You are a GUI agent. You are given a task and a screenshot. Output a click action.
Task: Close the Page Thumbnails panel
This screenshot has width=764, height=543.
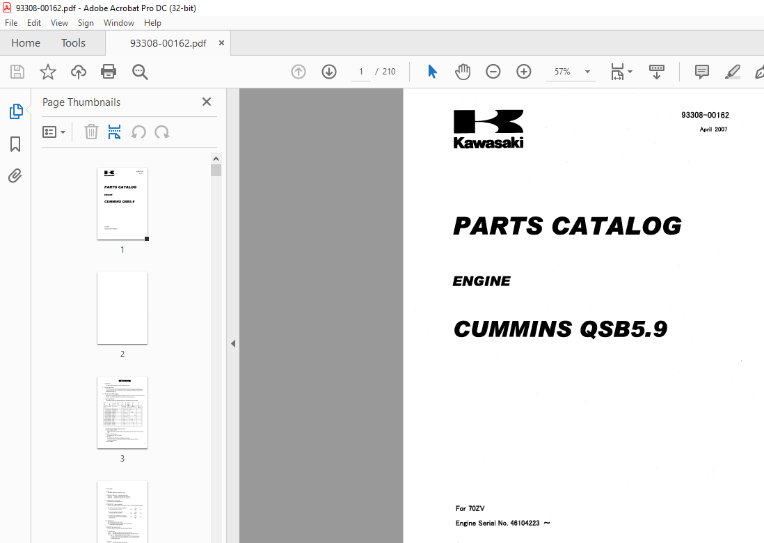click(x=207, y=102)
